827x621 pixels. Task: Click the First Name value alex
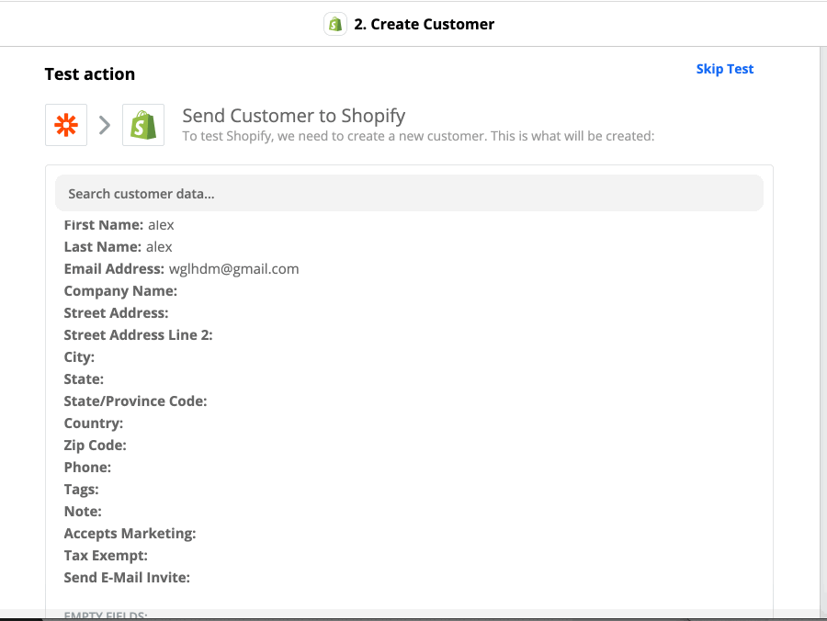click(161, 225)
